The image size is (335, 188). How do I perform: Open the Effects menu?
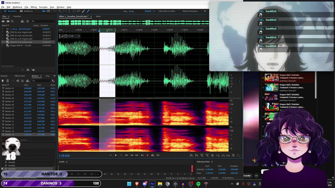[33, 7]
